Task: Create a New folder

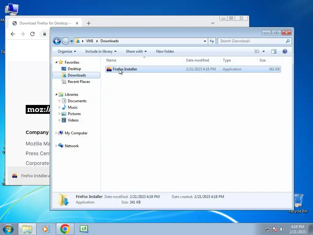Action: tap(165, 51)
